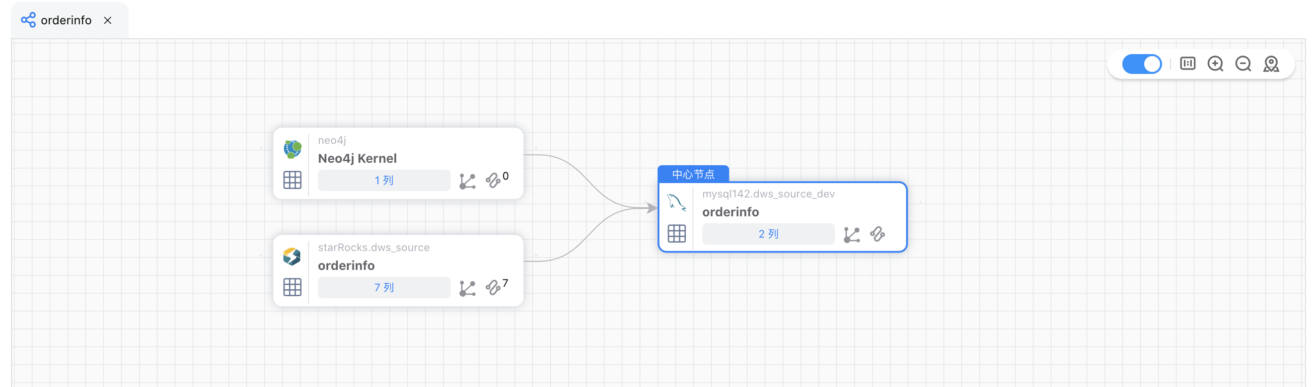Zoom out on the lineage canvas
The width and height of the screenshot is (1315, 387).
click(x=1243, y=64)
